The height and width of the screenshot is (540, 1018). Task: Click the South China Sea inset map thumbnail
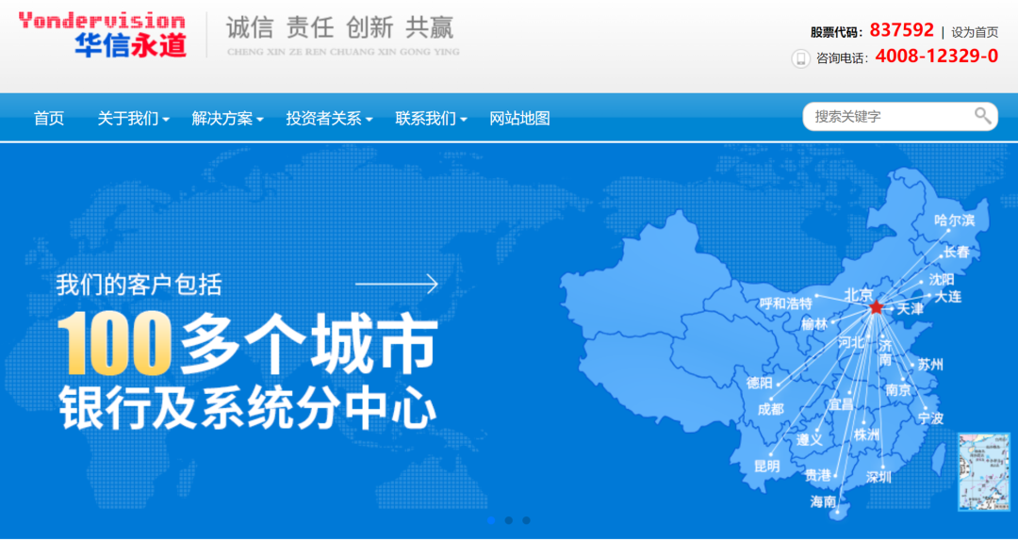tap(983, 472)
